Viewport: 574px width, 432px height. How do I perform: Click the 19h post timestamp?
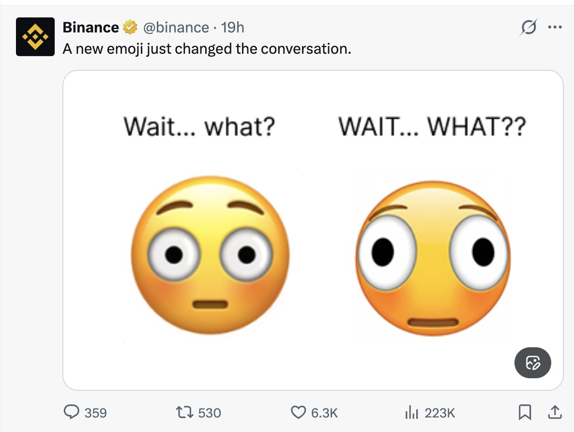click(233, 28)
